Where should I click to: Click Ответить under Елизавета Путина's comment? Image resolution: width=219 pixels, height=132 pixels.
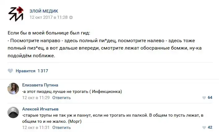62,98
